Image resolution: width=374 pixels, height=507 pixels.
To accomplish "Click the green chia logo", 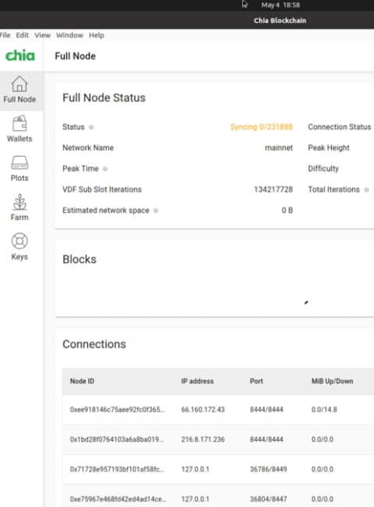I will [x=20, y=55].
